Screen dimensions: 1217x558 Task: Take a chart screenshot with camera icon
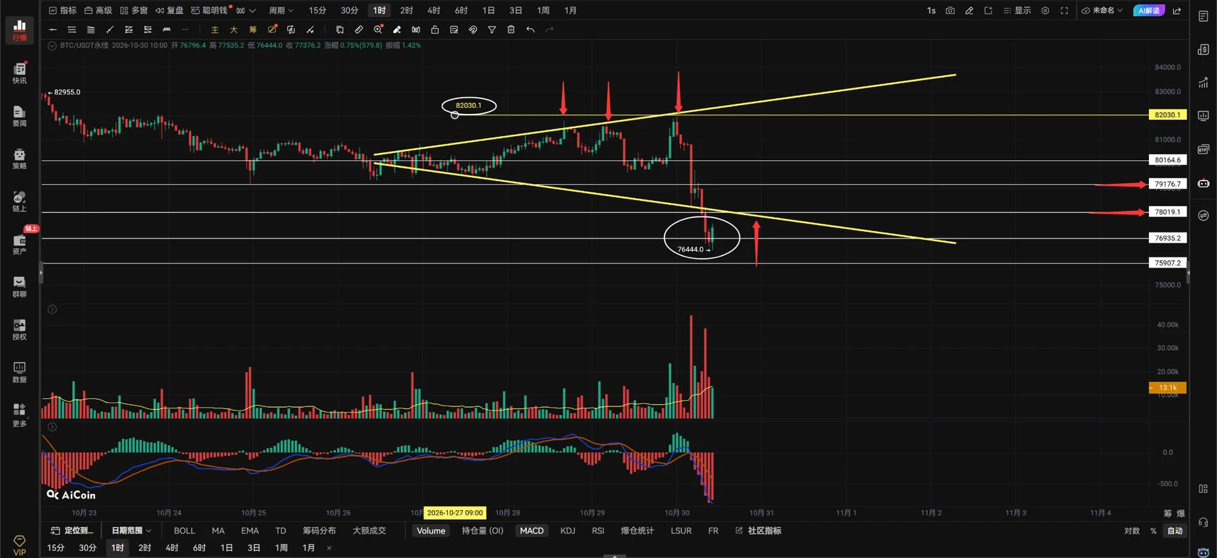[950, 11]
